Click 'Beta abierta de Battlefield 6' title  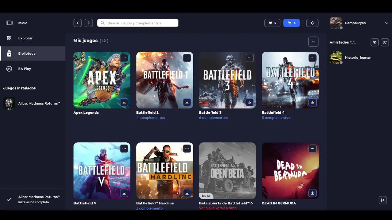click(226, 203)
